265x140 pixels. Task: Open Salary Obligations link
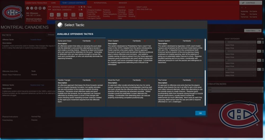(x=110, y=14)
